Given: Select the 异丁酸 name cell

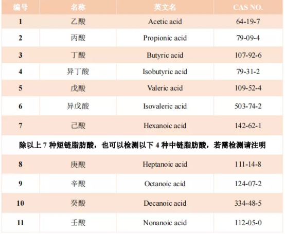Looking at the screenshot, I should (x=78, y=71).
